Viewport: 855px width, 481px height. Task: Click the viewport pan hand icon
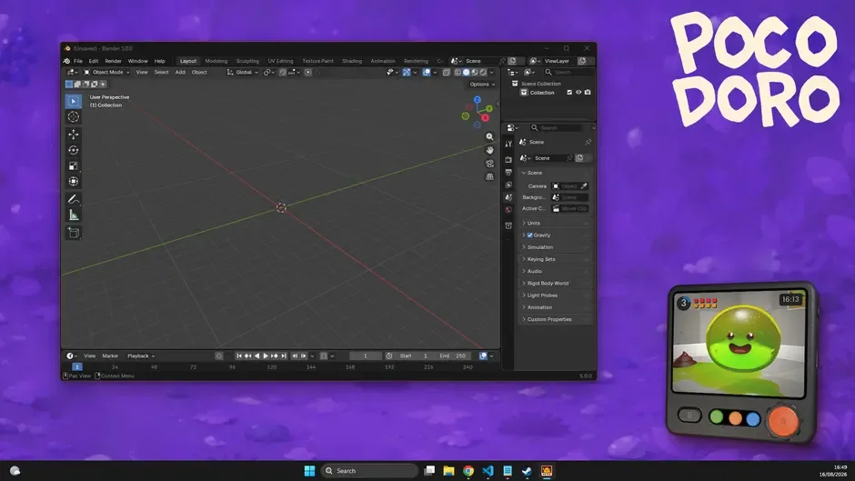pyautogui.click(x=489, y=150)
